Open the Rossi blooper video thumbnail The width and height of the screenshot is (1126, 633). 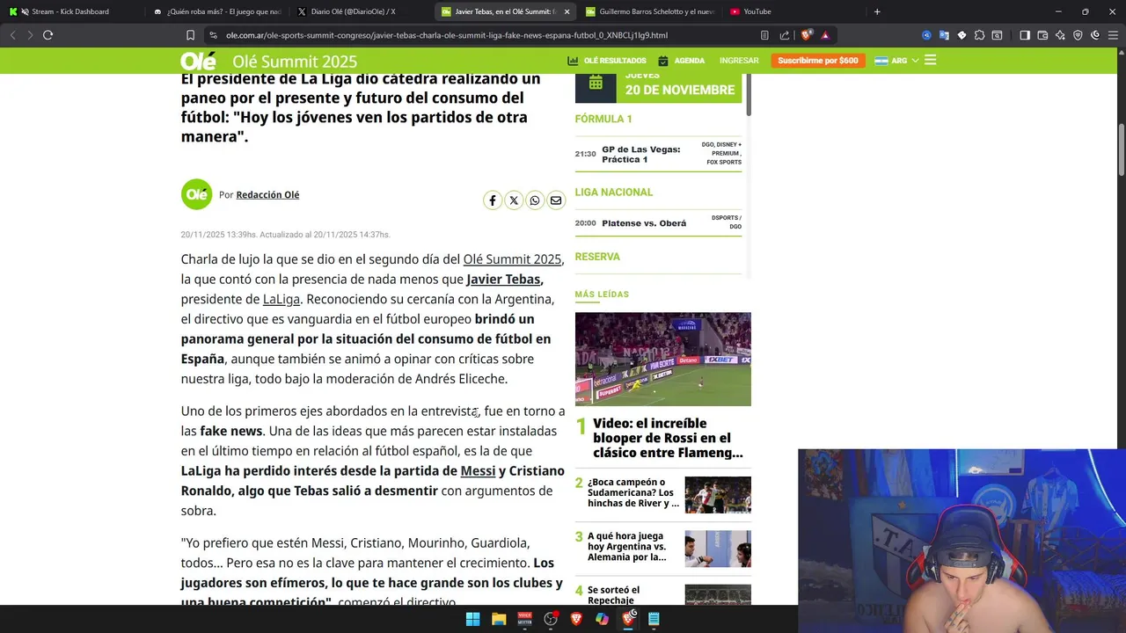tap(663, 359)
